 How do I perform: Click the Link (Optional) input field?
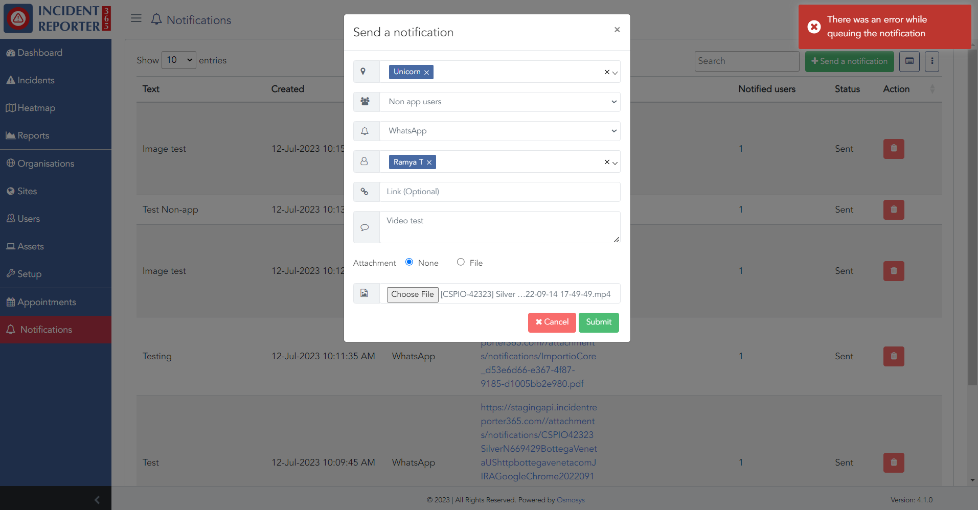point(499,192)
